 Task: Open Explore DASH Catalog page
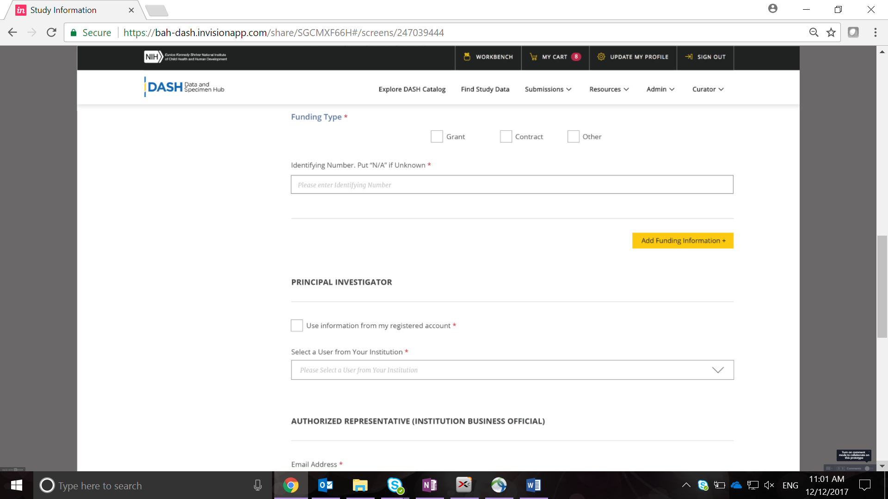pyautogui.click(x=412, y=89)
